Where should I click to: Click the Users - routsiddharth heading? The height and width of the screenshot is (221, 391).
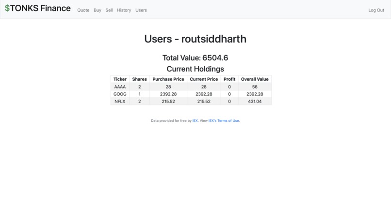click(x=195, y=39)
